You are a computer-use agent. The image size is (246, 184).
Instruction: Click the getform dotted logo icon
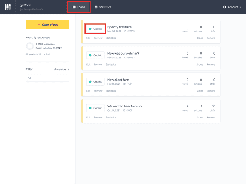click(8, 7)
